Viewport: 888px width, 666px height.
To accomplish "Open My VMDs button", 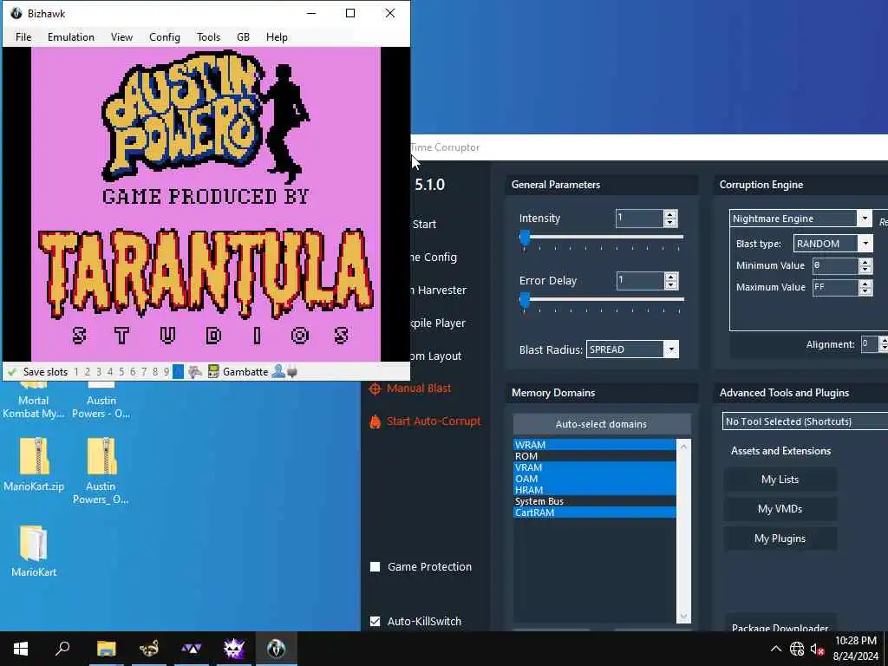I will (780, 509).
